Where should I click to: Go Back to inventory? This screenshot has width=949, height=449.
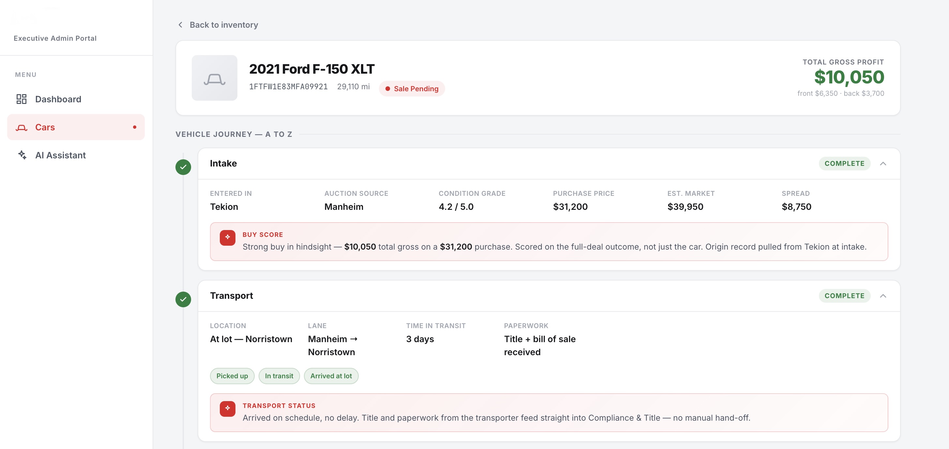(218, 25)
